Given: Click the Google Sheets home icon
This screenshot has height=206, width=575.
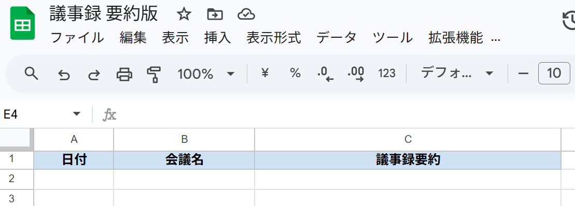Looking at the screenshot, I should coord(23,23).
